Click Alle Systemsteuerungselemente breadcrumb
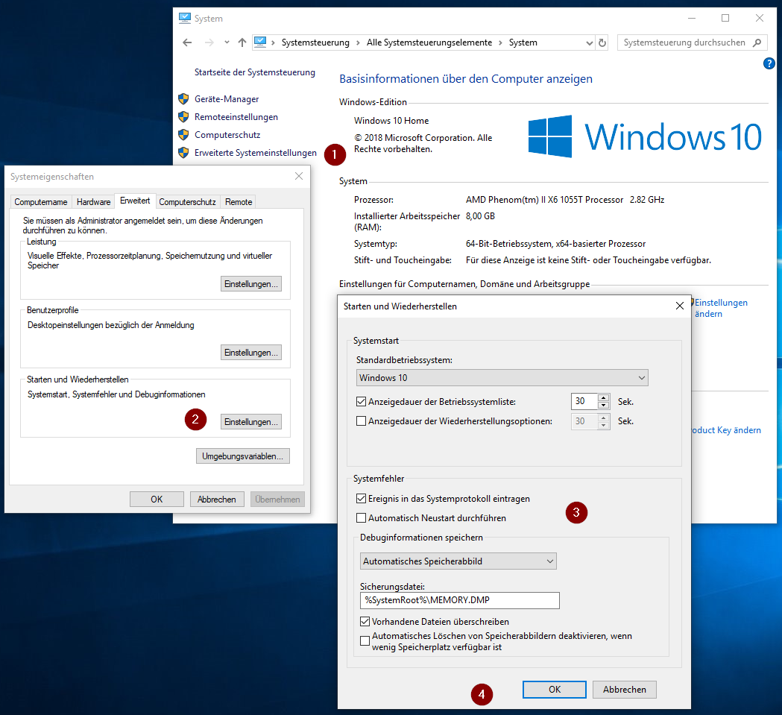 (429, 42)
